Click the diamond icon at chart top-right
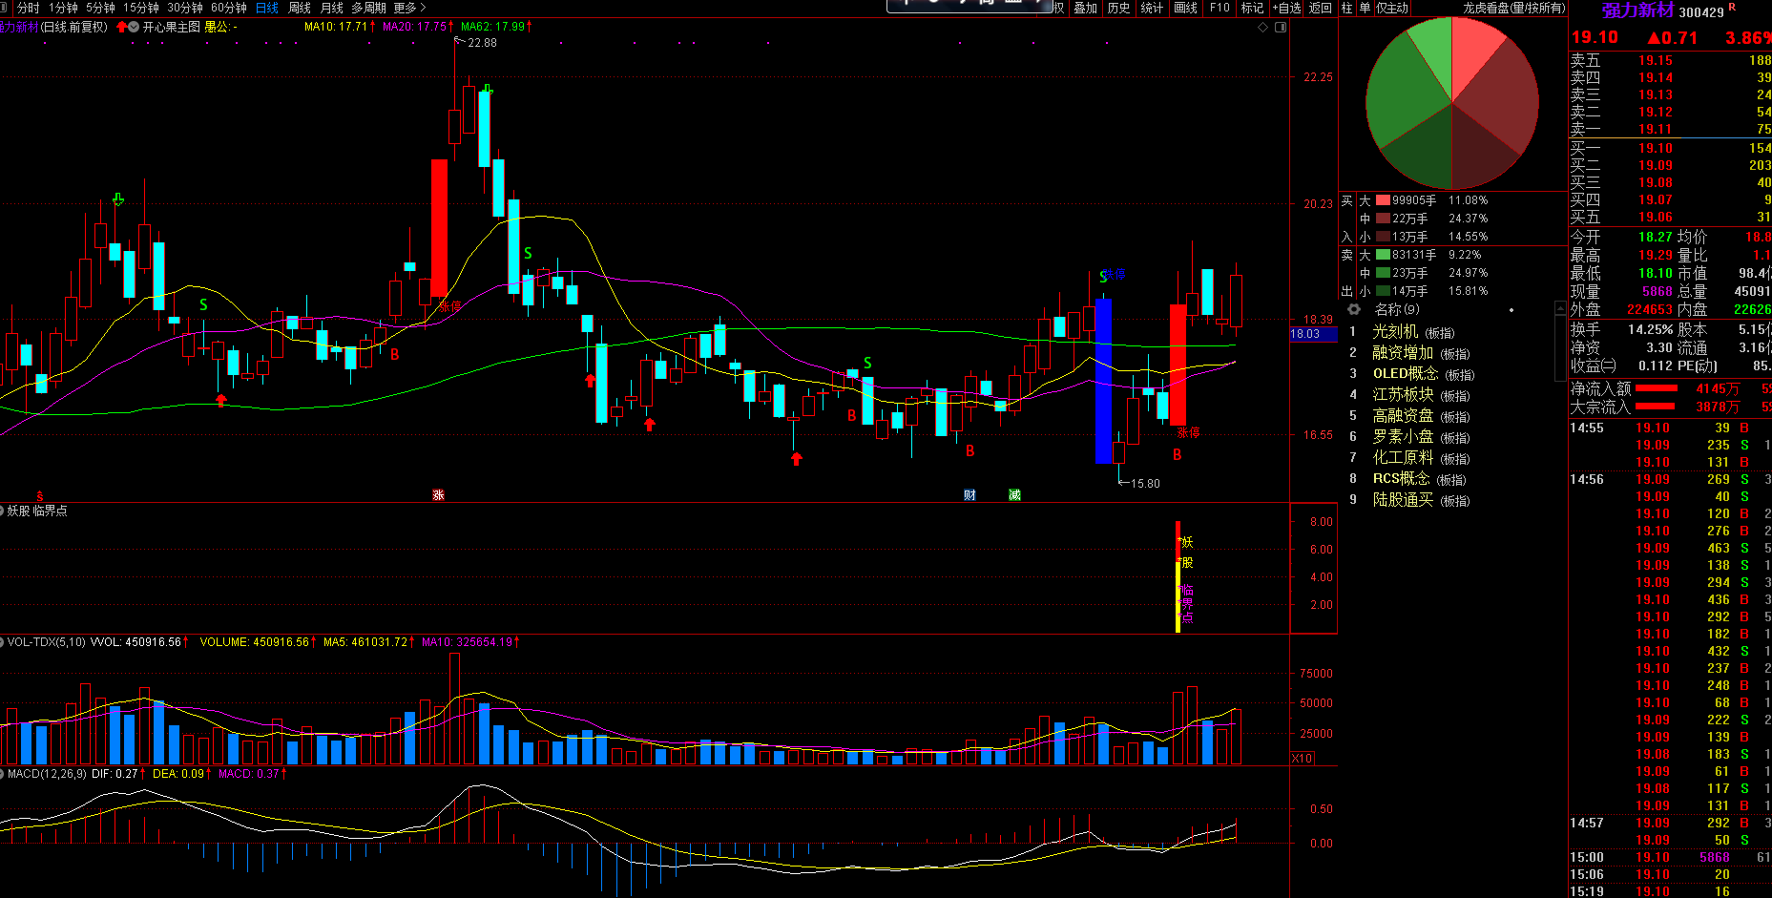This screenshot has height=898, width=1772. (x=1263, y=27)
